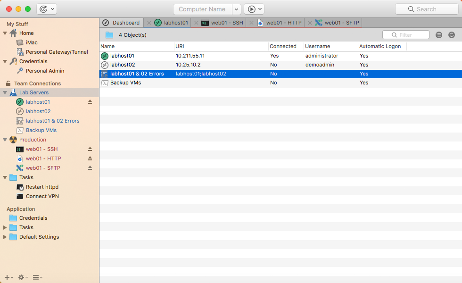Close the web01 - SFTP tab
Viewport: 462px width, 283px height.
[310, 23]
